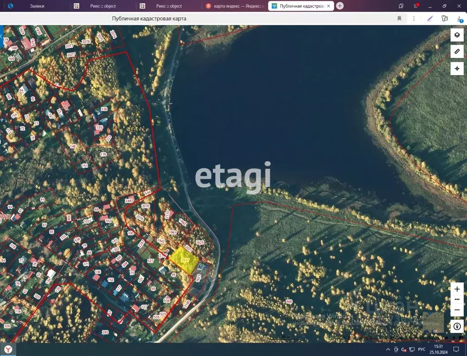Show hidden system tray icons
This screenshot has height=356, width=467.
pyautogui.click(x=388, y=350)
